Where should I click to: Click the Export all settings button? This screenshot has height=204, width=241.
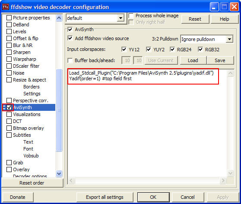pos(105,197)
